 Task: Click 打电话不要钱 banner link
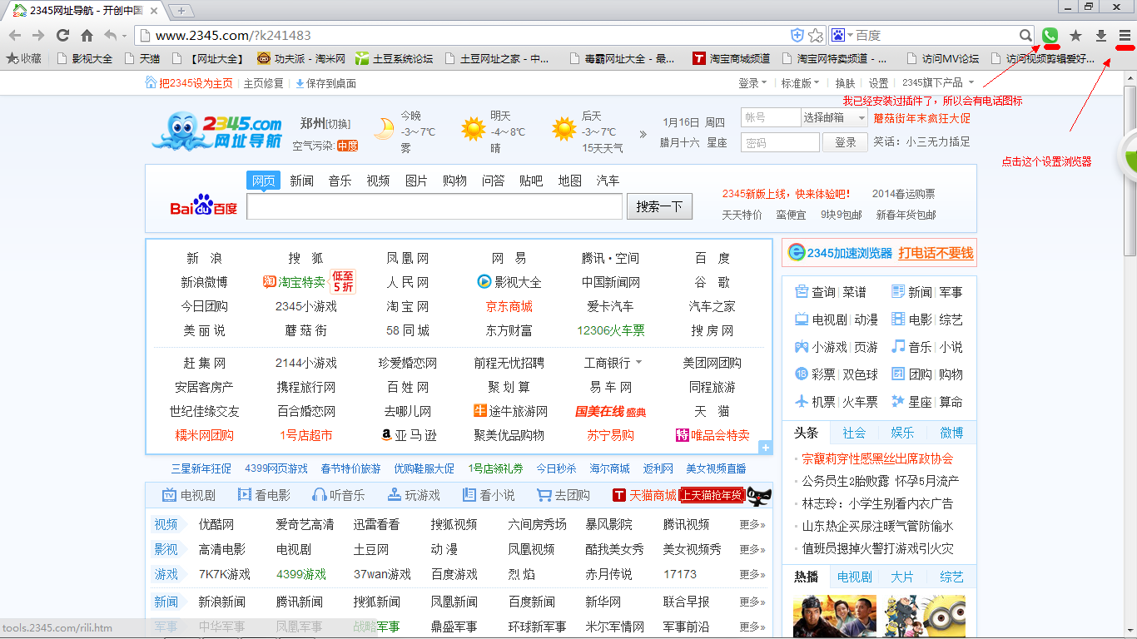[936, 253]
